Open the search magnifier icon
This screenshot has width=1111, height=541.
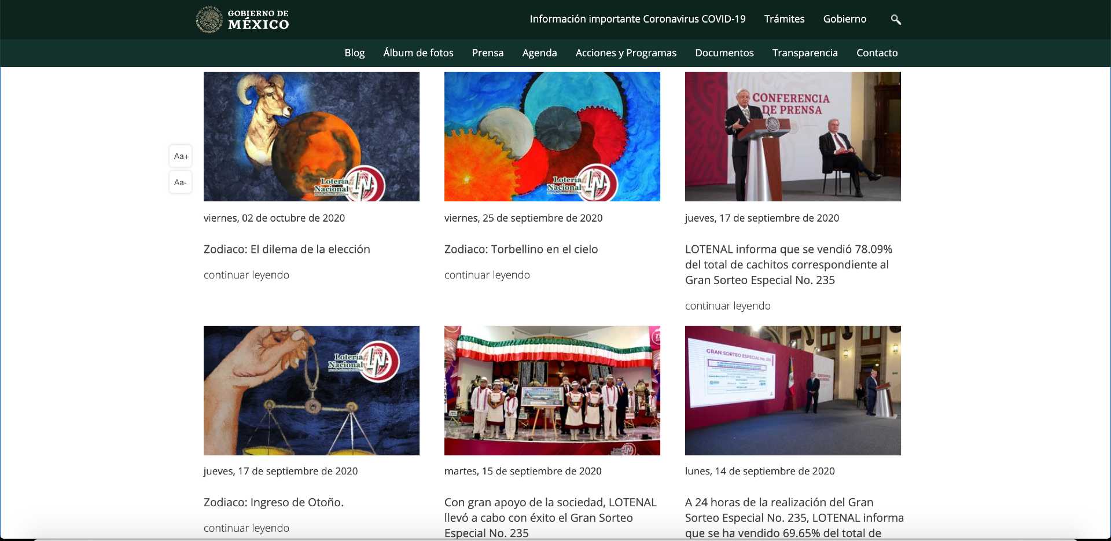tap(896, 20)
